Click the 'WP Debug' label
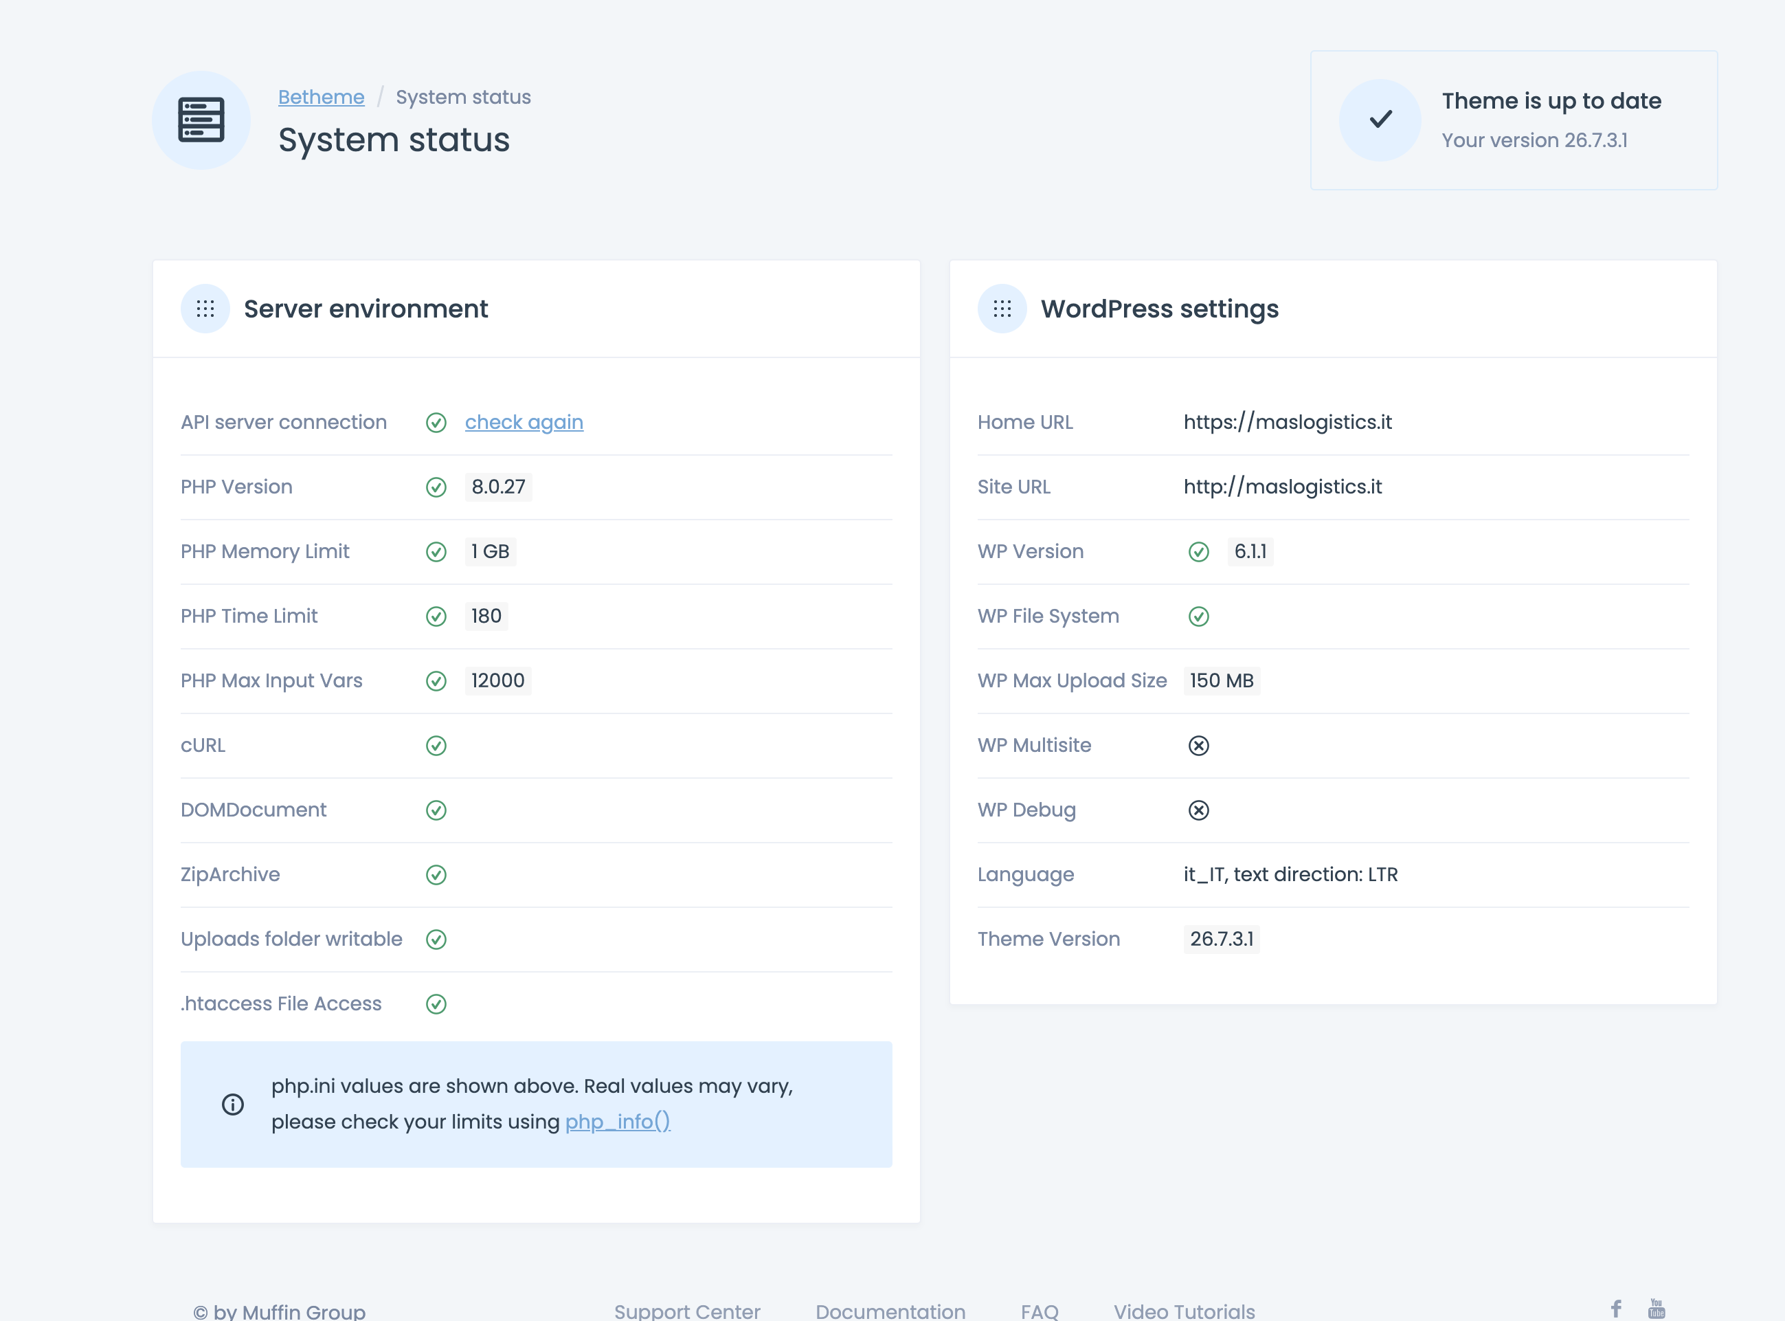This screenshot has width=1785, height=1321. [1026, 810]
